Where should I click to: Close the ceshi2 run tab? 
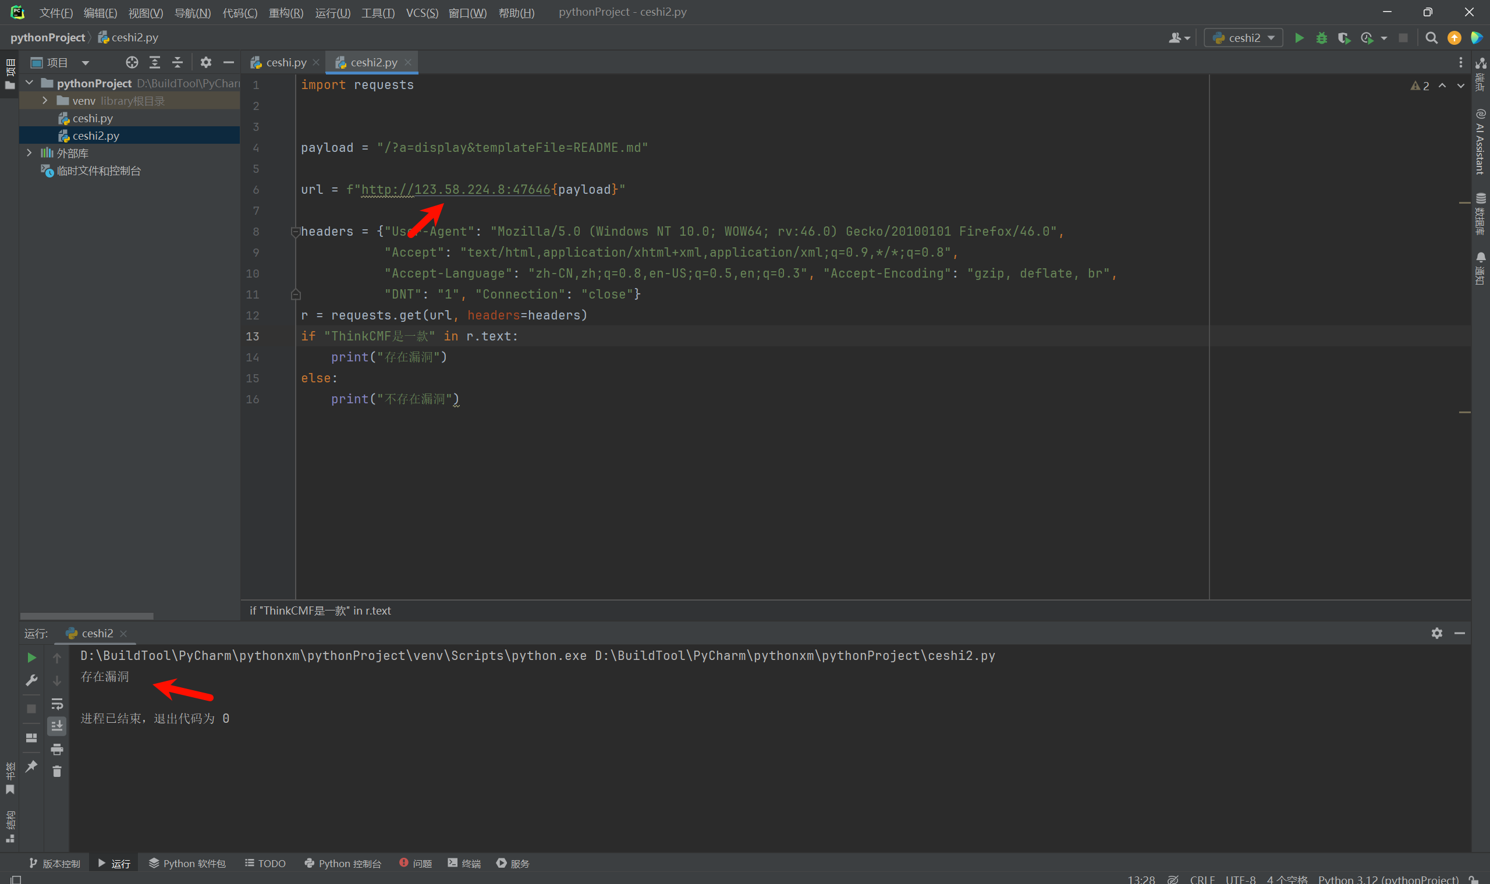tap(123, 633)
